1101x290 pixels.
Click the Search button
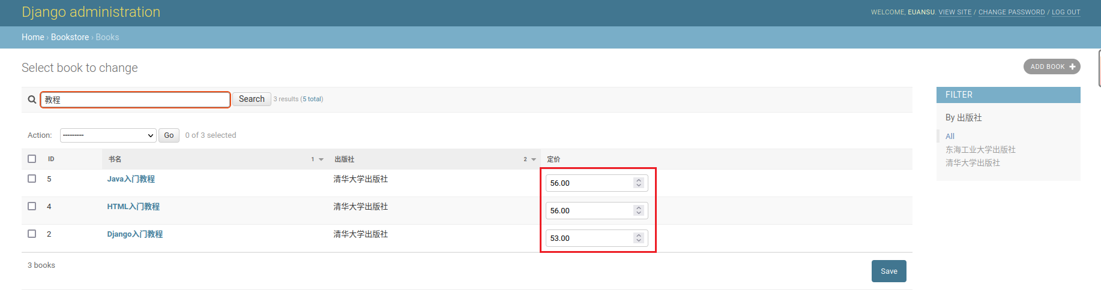coord(252,99)
